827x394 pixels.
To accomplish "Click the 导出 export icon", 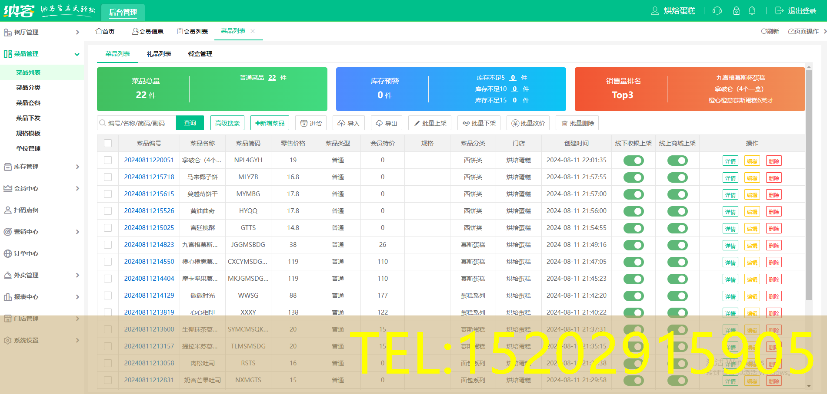I will click(386, 123).
